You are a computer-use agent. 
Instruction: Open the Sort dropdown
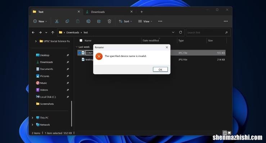[x=125, y=21]
